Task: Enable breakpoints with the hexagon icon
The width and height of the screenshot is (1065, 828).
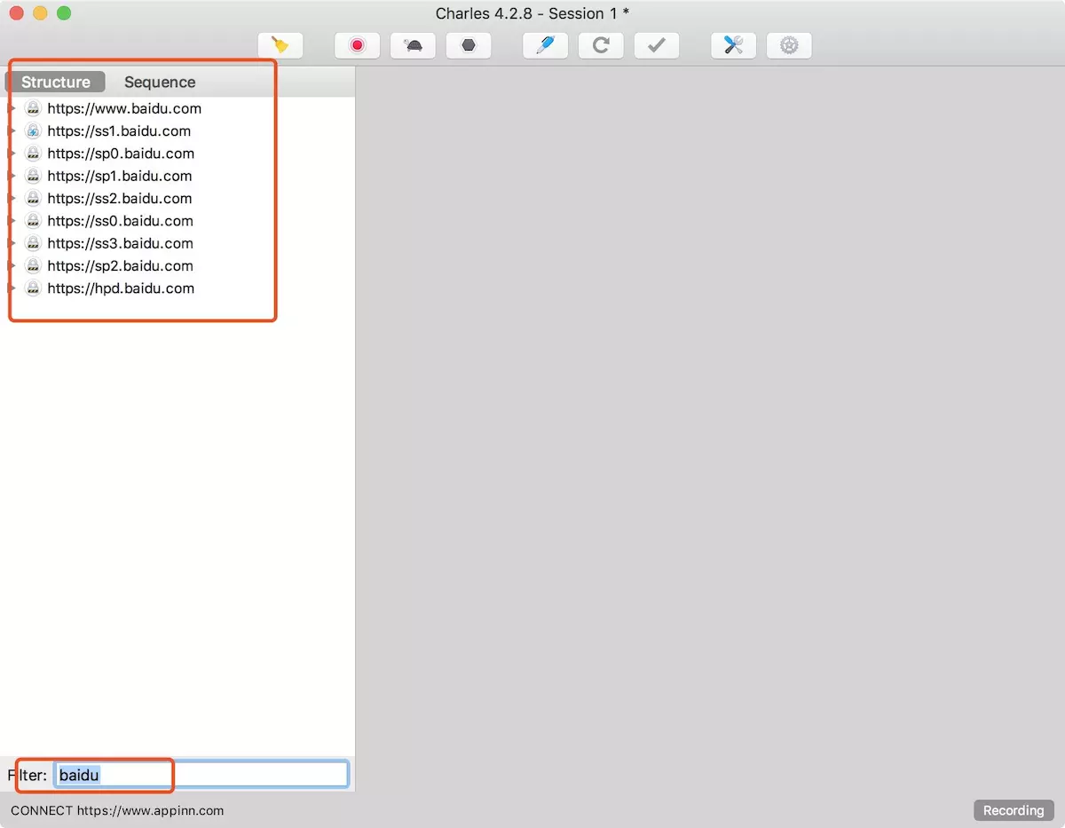Action: click(469, 45)
